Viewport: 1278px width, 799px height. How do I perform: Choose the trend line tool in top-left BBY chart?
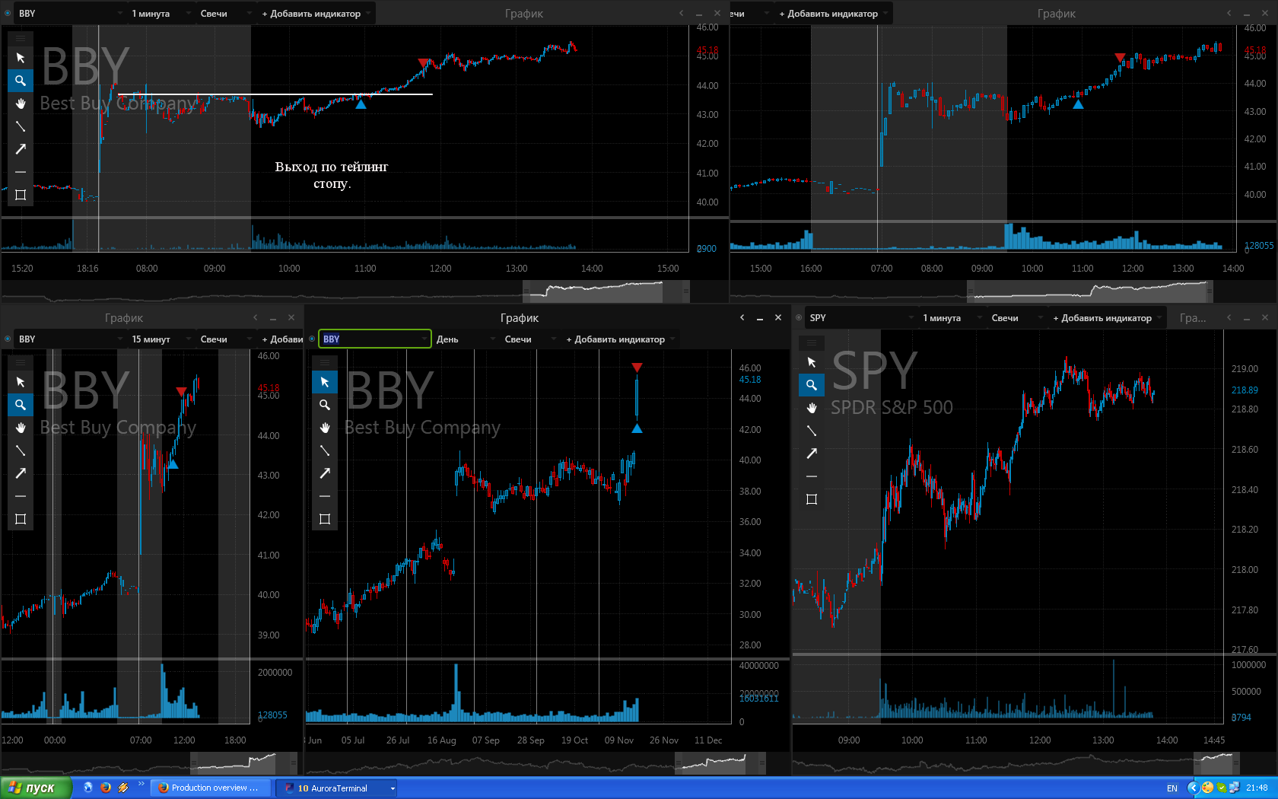click(21, 126)
